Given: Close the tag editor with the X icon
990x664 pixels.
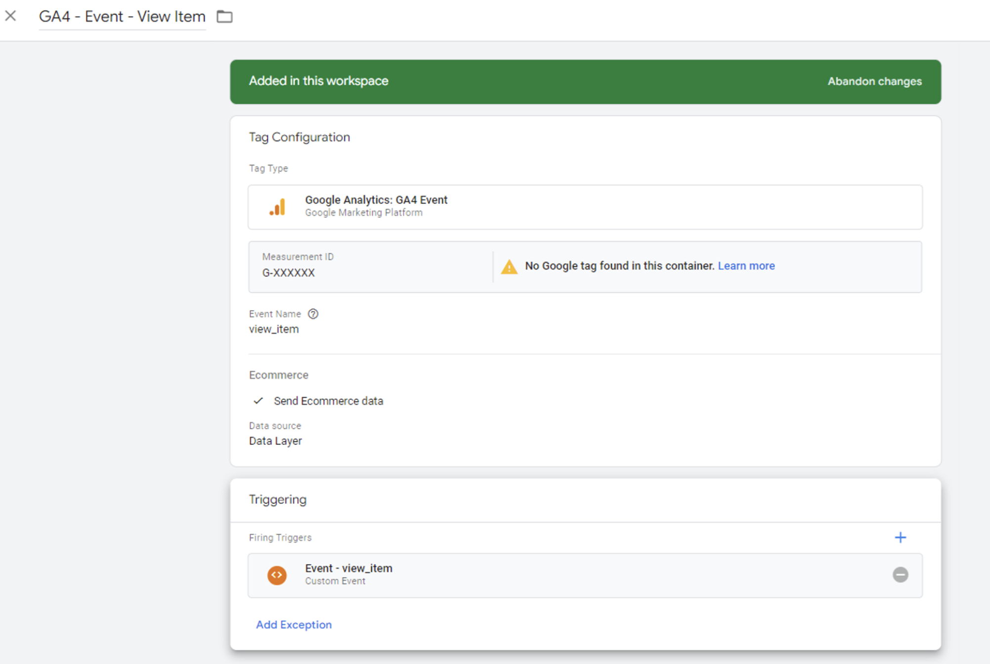Looking at the screenshot, I should pos(10,16).
